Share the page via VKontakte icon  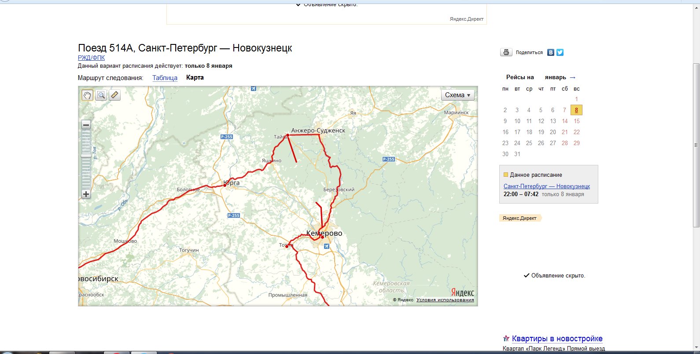(550, 52)
